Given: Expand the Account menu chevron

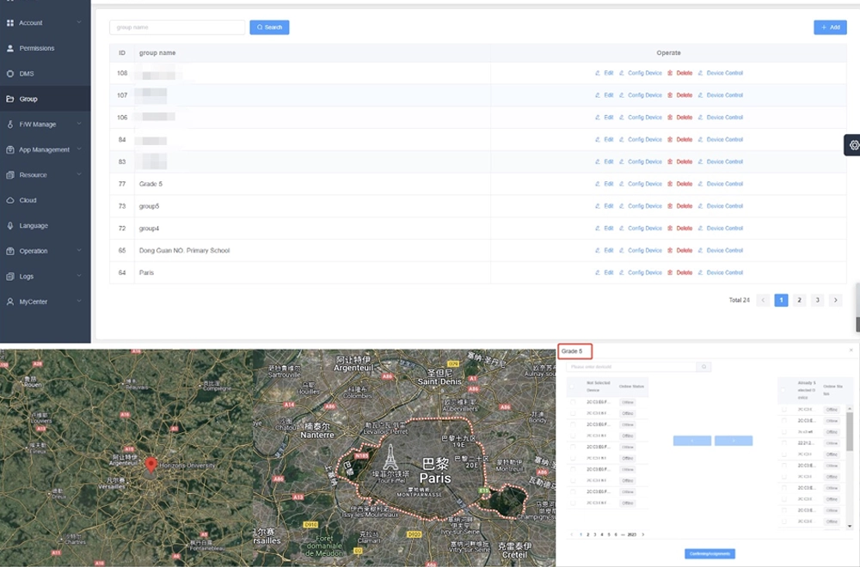Looking at the screenshot, I should point(79,22).
